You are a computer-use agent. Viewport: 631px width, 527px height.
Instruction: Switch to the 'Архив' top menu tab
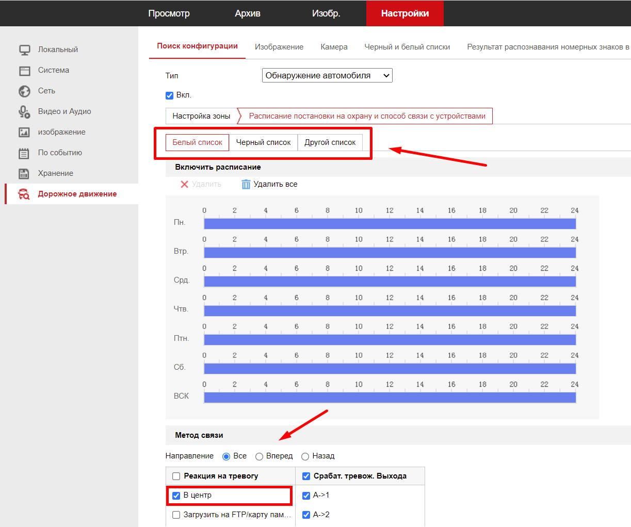[x=248, y=13]
